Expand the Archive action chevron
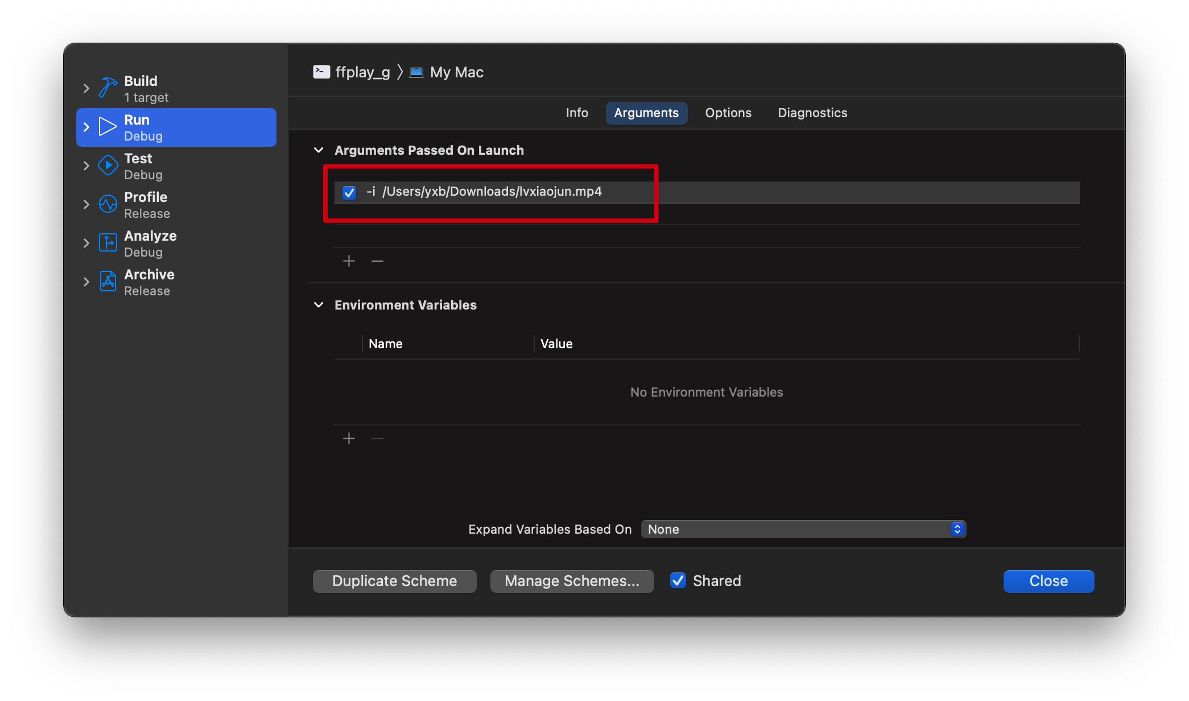The height and width of the screenshot is (701, 1189). (x=86, y=282)
